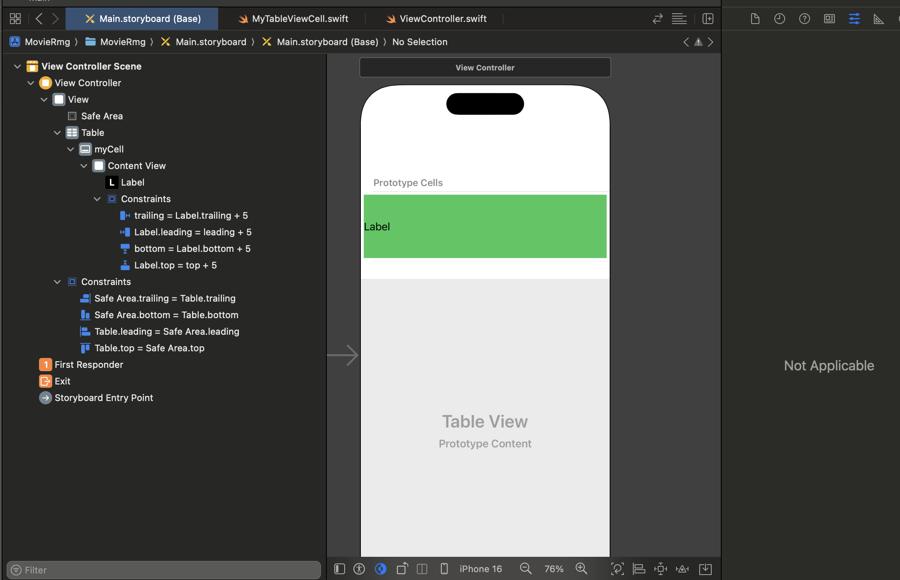Image resolution: width=900 pixels, height=580 pixels.
Task: Select 'Safe Area.bottom = Table.bottom' constraint
Action: [x=159, y=315]
